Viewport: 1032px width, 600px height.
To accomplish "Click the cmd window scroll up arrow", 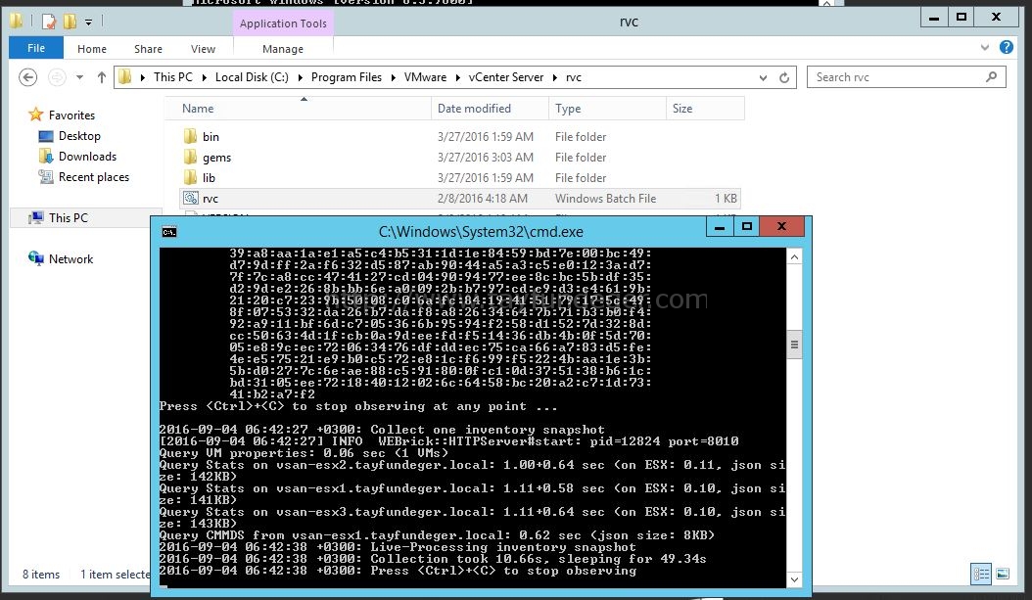I will coord(794,257).
